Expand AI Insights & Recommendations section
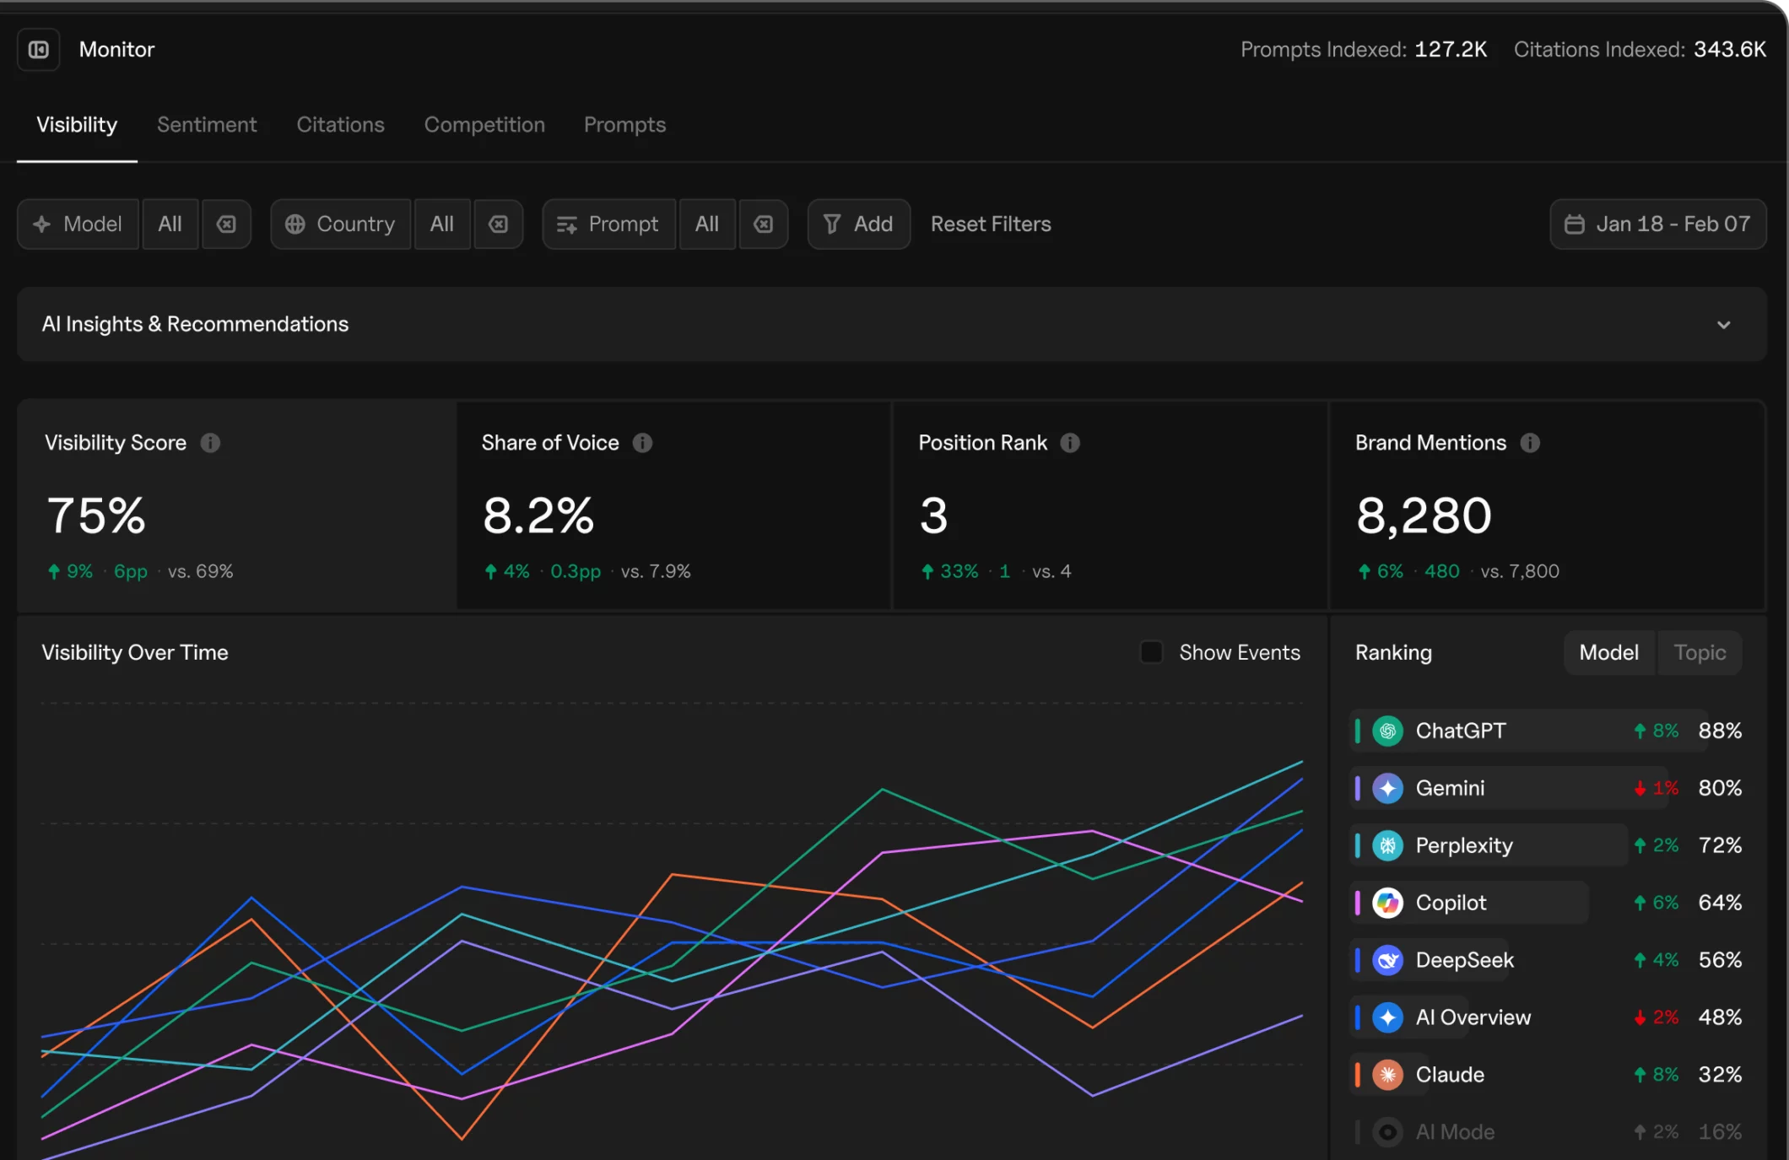The image size is (1789, 1160). coord(1724,324)
